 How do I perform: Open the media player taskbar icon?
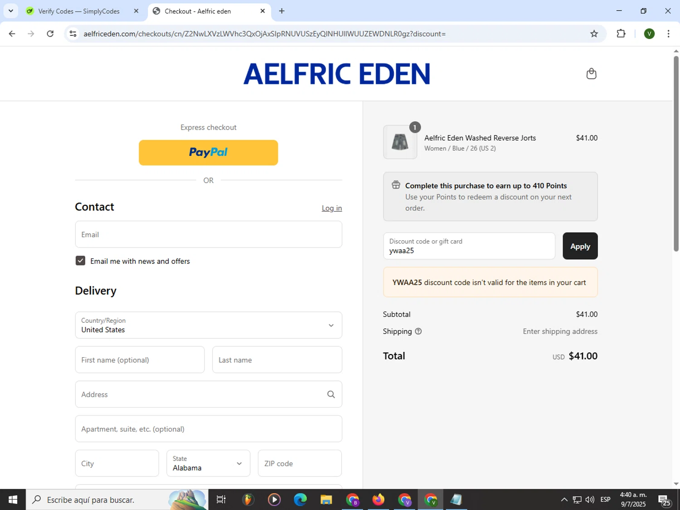click(274, 500)
